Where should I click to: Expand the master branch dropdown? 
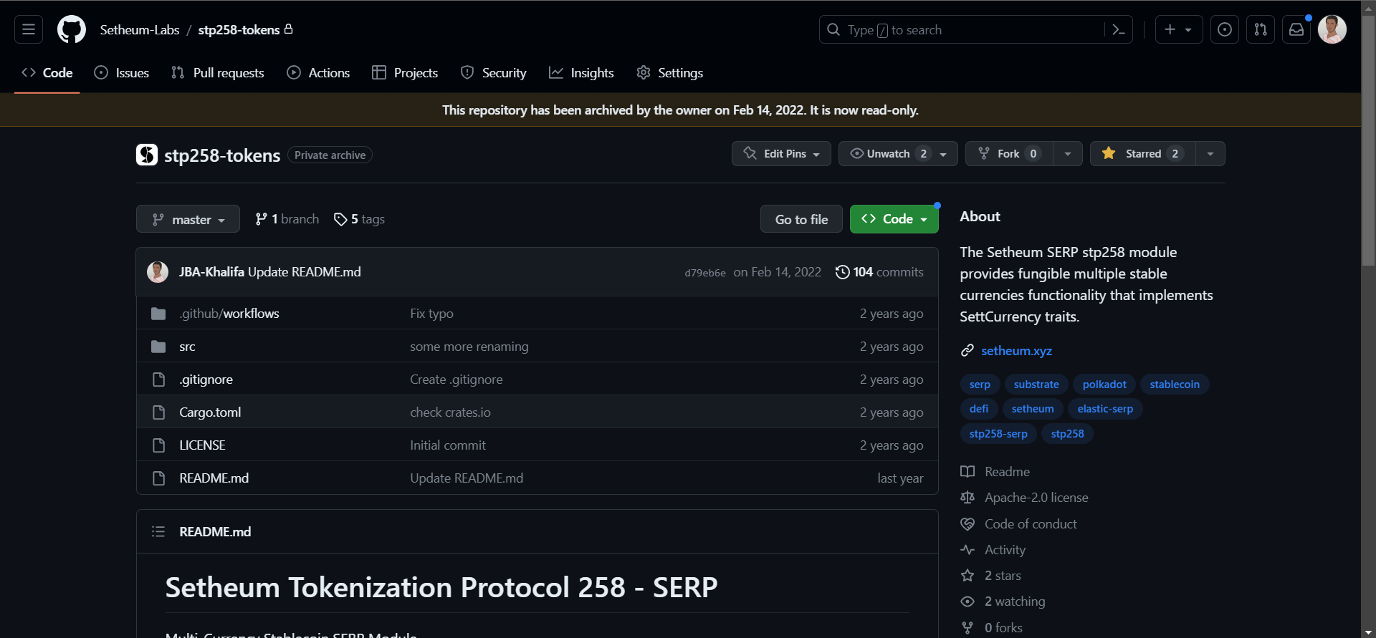tap(188, 219)
